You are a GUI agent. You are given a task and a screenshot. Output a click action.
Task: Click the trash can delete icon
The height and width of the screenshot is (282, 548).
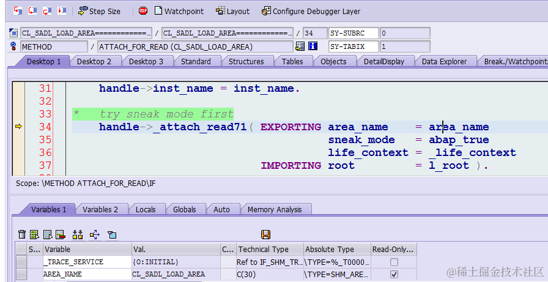click(21, 234)
